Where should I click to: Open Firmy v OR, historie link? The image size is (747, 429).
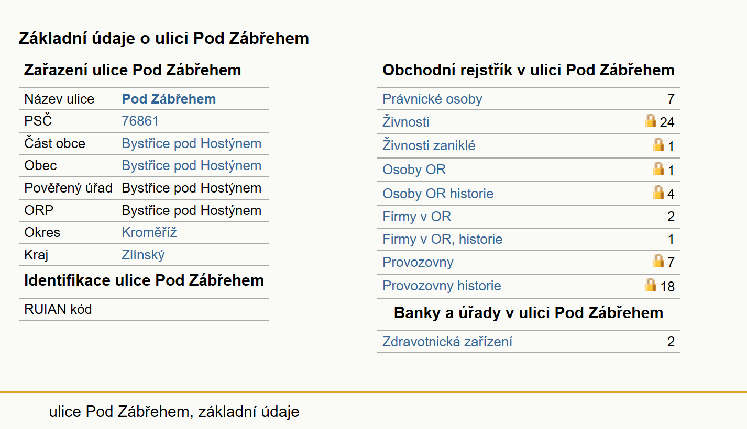(x=442, y=239)
